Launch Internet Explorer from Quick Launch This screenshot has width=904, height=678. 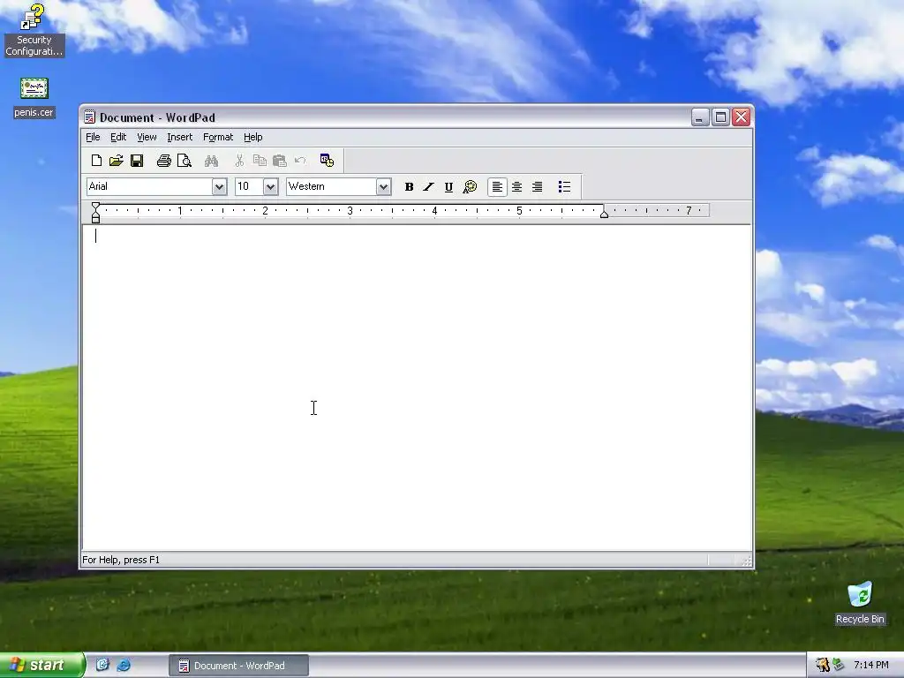(x=124, y=666)
